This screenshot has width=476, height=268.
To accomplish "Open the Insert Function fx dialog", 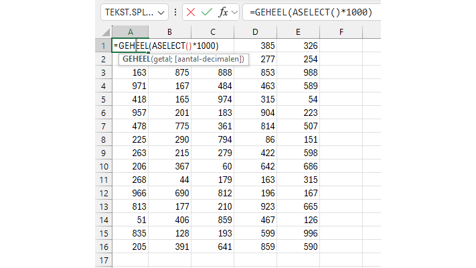I will [x=223, y=12].
